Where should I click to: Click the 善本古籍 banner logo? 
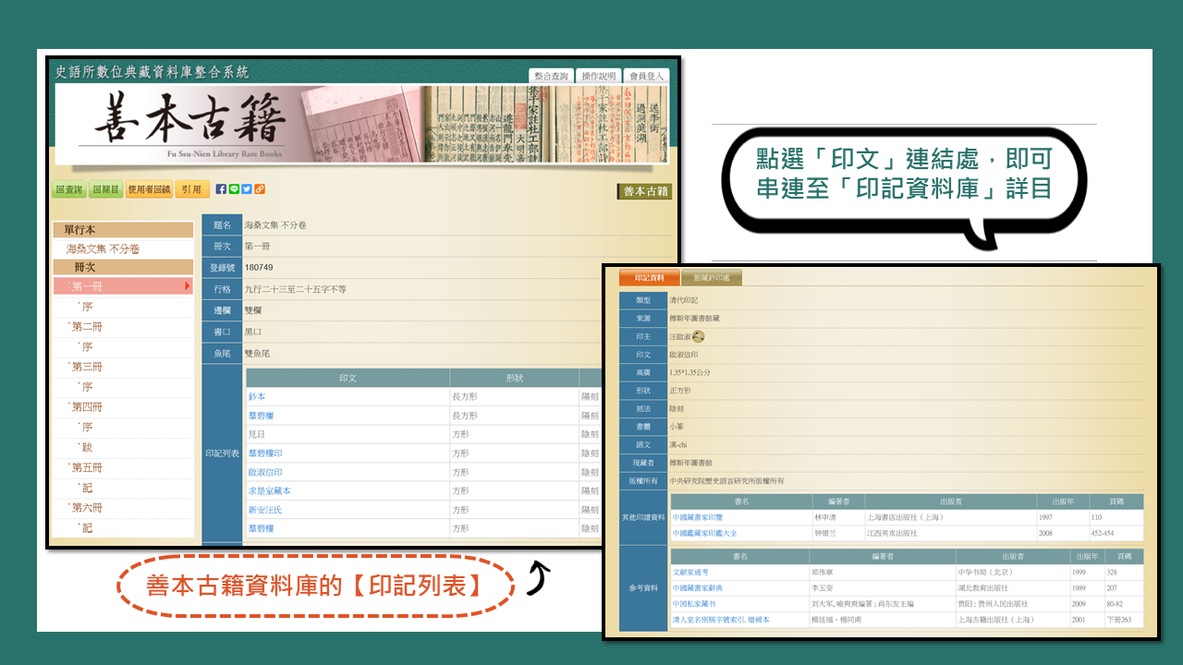189,125
